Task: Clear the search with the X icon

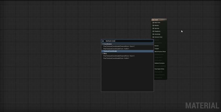Action: [103, 41]
